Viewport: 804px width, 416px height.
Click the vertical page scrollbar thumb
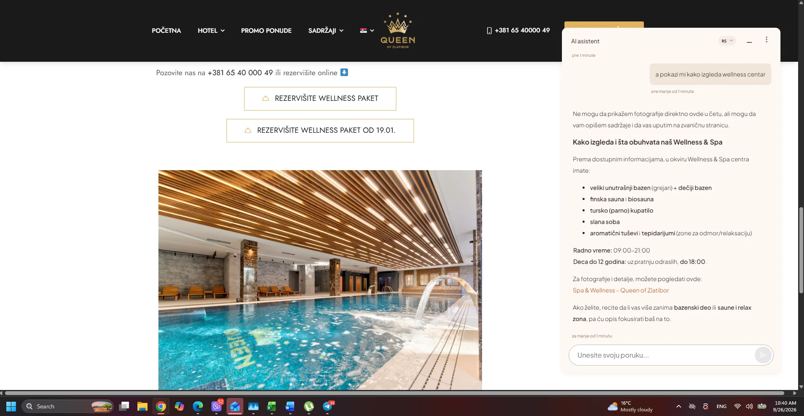(801, 250)
